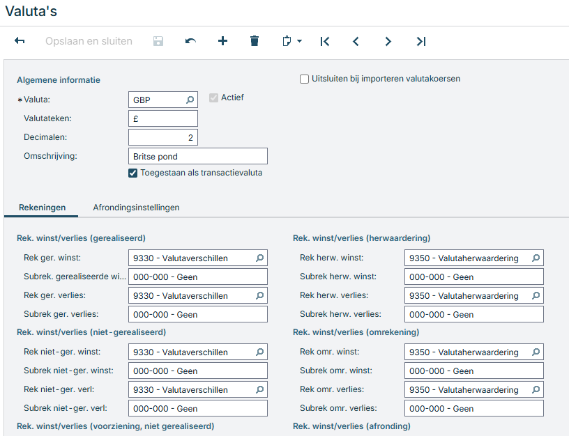The width and height of the screenshot is (569, 436).
Task: Switch to the Afrondingsinstellingen tab
Action: [134, 207]
